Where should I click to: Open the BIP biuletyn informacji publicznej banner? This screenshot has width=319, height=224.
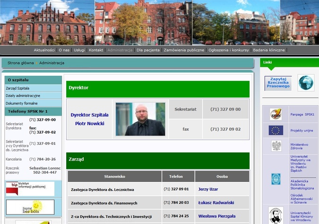tap(30, 189)
